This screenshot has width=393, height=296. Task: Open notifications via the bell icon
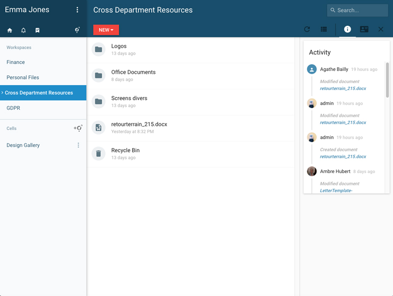click(24, 30)
